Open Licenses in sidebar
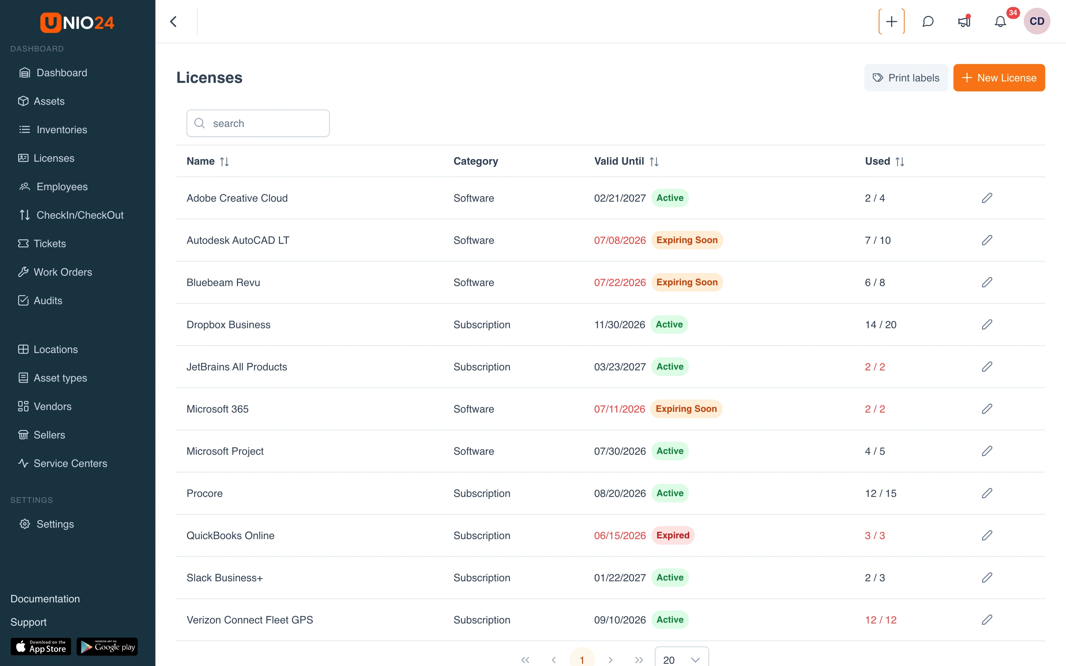Screen dimensions: 1066x666 (x=46, y=158)
